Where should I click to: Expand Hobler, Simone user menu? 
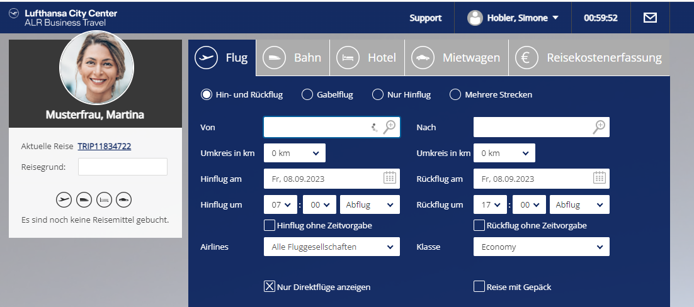tap(513, 18)
